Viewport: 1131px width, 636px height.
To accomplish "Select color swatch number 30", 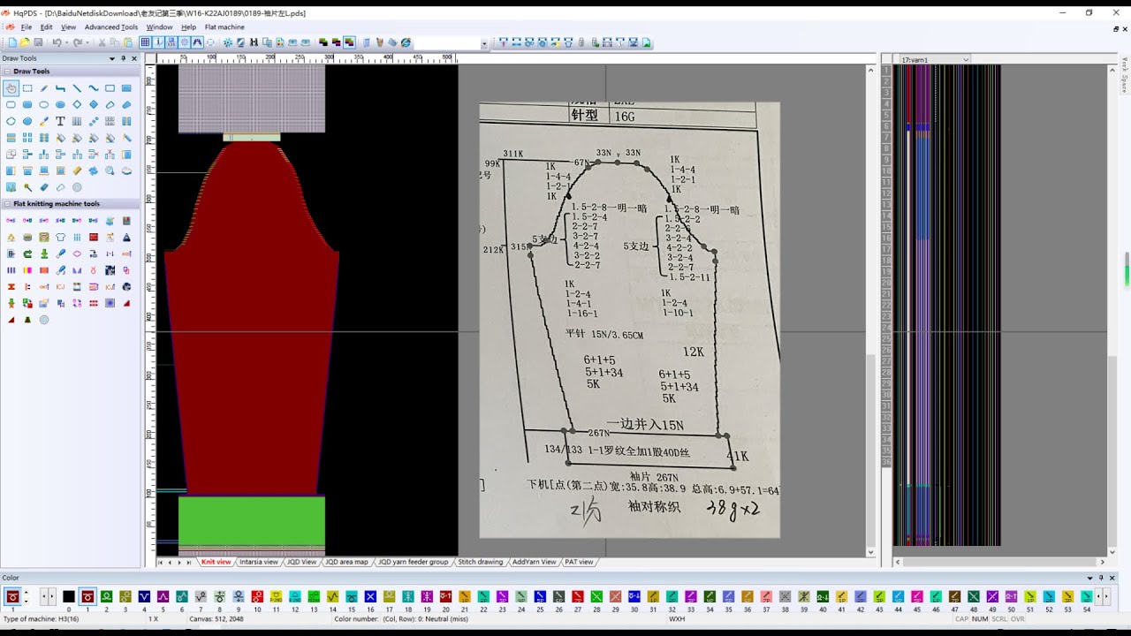I will [634, 597].
